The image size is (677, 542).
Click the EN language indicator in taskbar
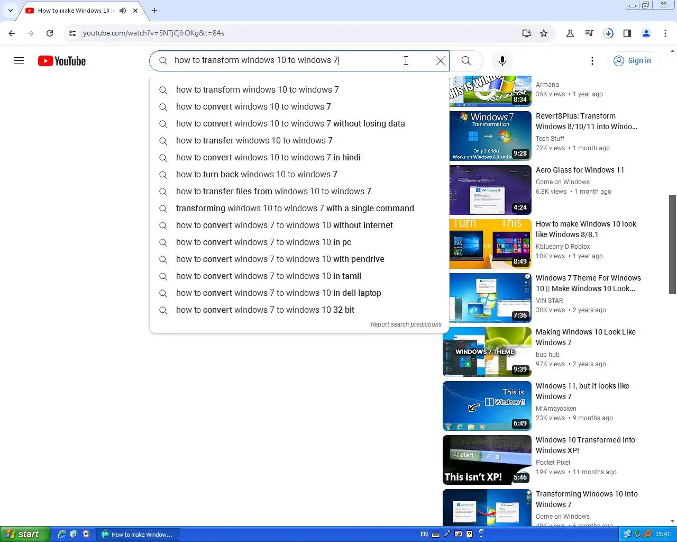tap(424, 534)
